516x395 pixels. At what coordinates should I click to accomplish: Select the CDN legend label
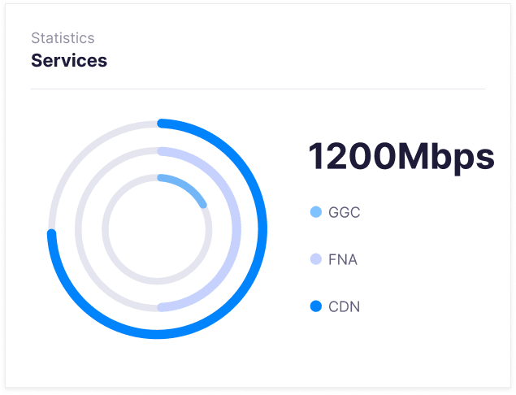pyautogui.click(x=344, y=307)
